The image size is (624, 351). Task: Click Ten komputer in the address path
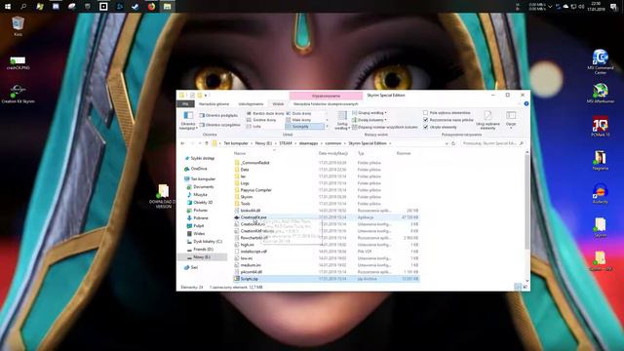pyautogui.click(x=236, y=143)
